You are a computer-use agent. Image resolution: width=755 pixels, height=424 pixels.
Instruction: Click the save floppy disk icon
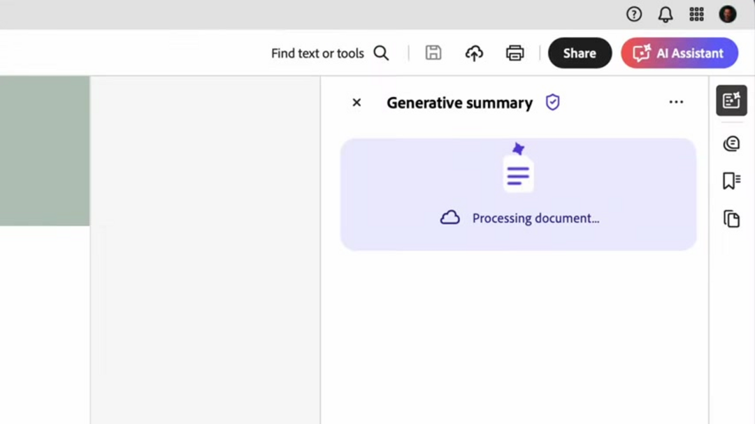(433, 53)
